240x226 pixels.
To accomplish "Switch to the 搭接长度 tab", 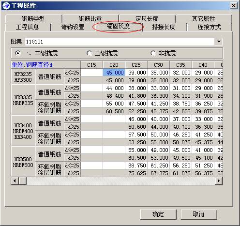I will [x=164, y=27].
